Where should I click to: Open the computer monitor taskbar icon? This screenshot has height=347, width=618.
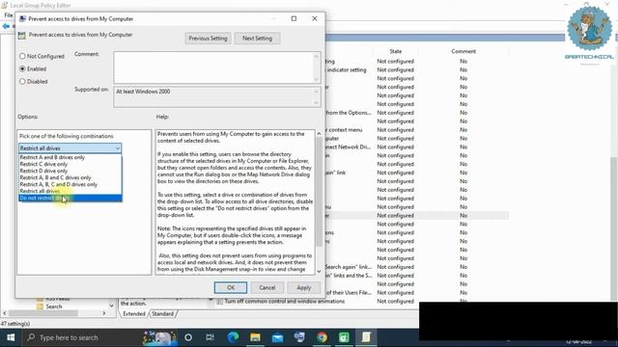[299, 337]
